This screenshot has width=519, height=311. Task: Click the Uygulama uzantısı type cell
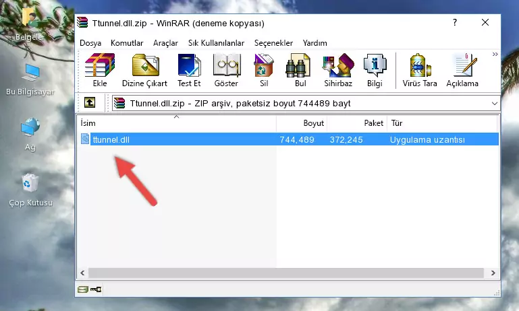point(427,139)
